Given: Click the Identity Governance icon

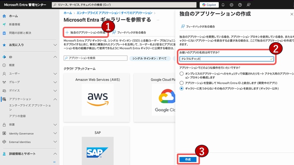Looking at the screenshot, I should (4, 133).
